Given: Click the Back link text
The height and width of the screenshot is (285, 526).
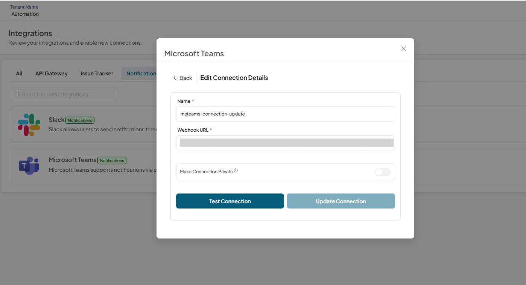Looking at the screenshot, I should tap(186, 78).
